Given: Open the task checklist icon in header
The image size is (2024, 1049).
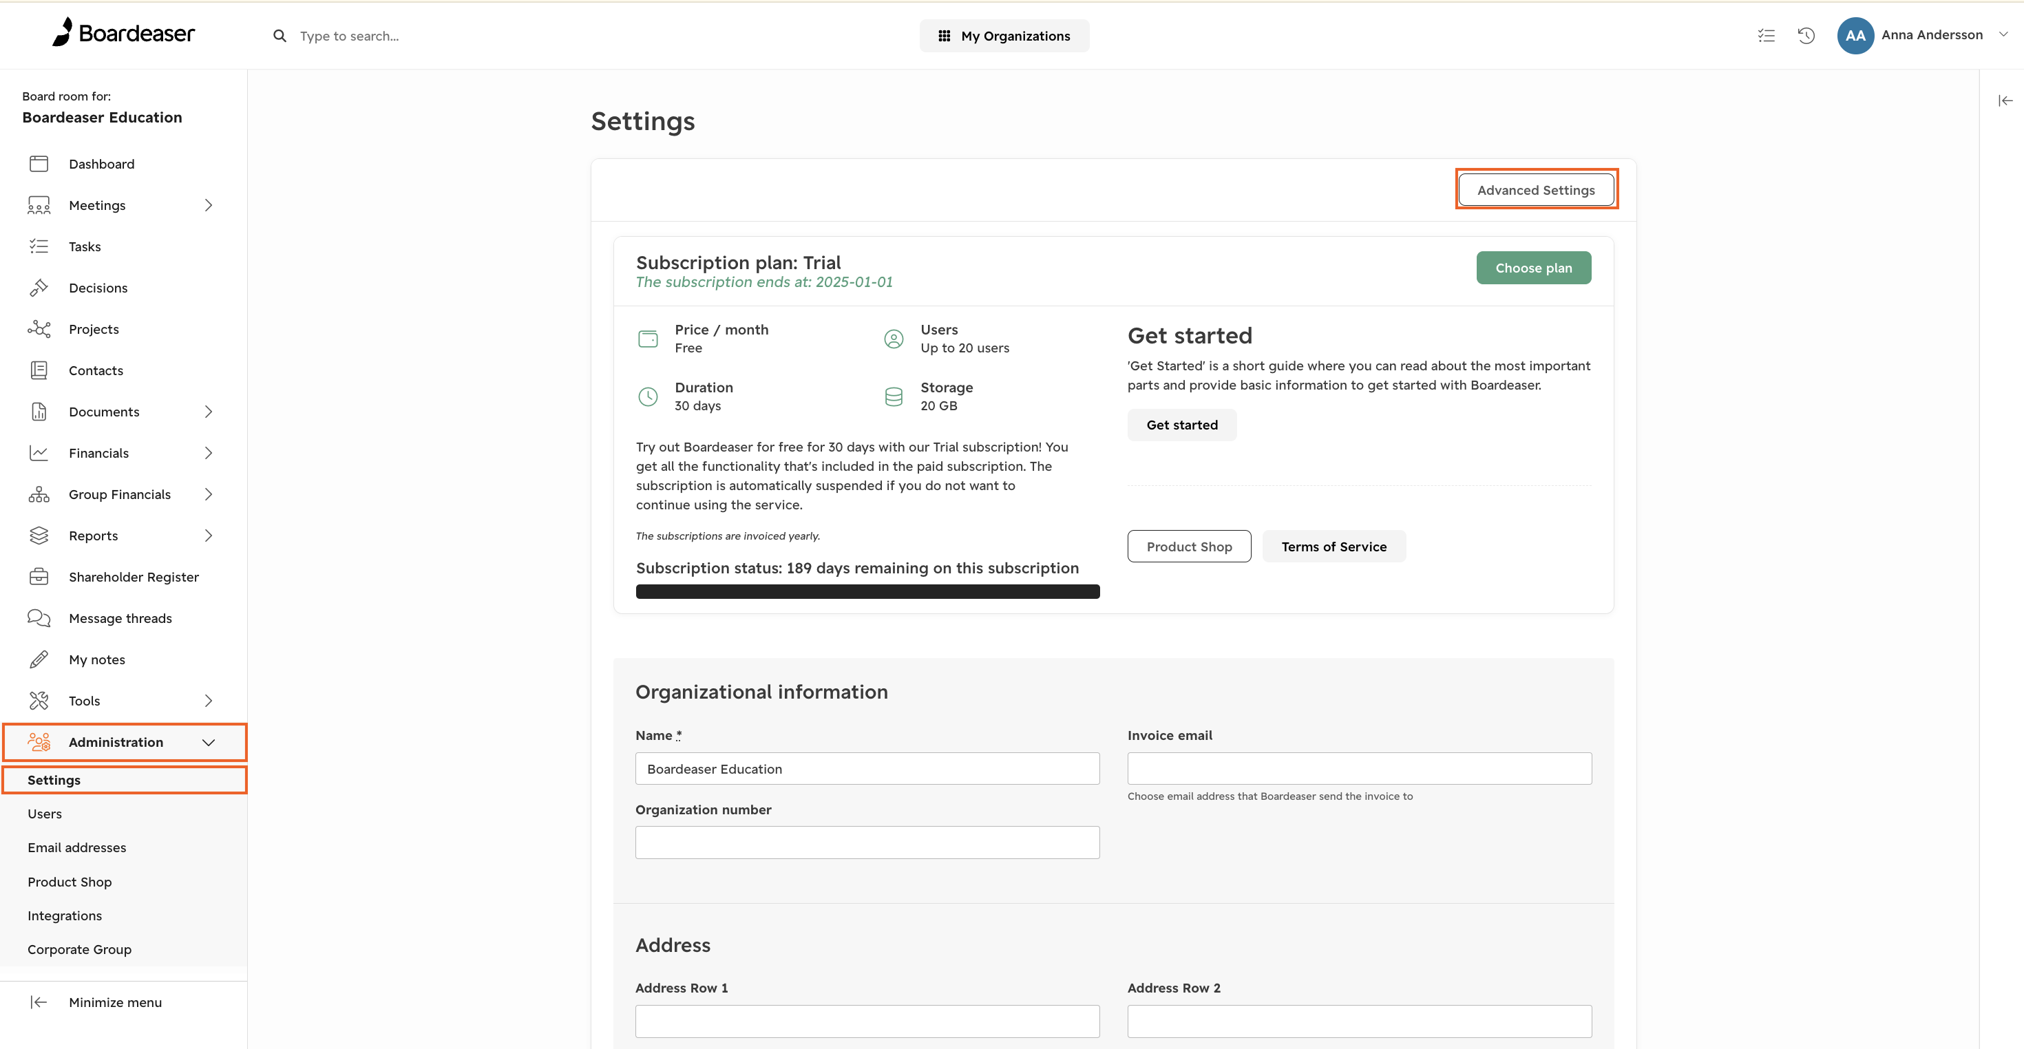Looking at the screenshot, I should tap(1767, 35).
